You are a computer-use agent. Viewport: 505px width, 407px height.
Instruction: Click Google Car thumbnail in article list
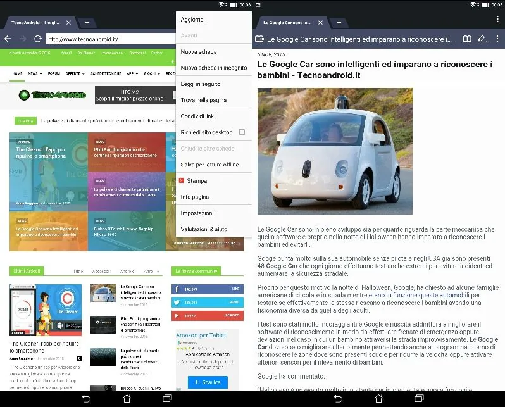coord(103,293)
